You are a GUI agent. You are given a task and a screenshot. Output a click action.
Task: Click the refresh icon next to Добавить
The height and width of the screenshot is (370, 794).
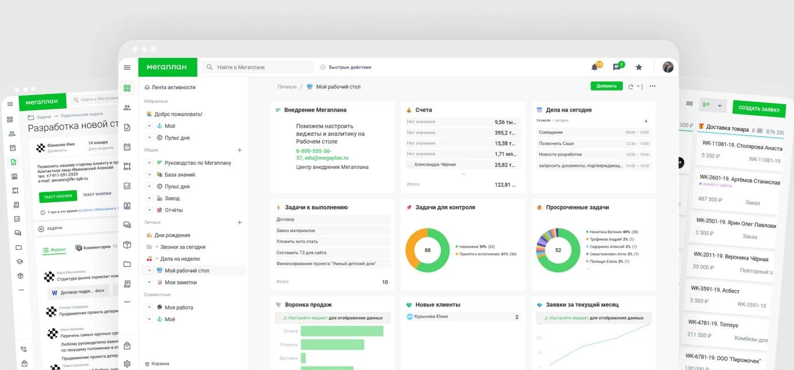pos(631,86)
